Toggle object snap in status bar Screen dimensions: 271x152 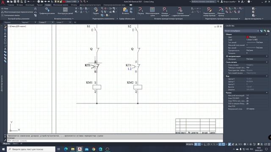223,144
